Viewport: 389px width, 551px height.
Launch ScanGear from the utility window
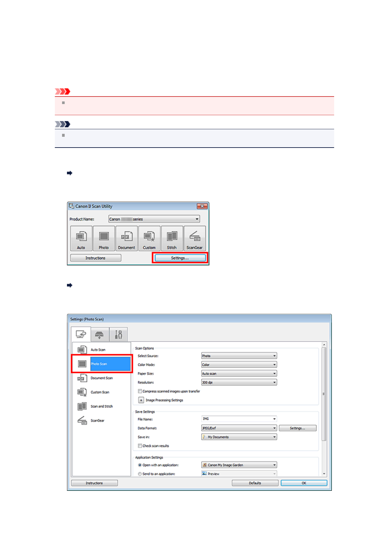[195, 238]
